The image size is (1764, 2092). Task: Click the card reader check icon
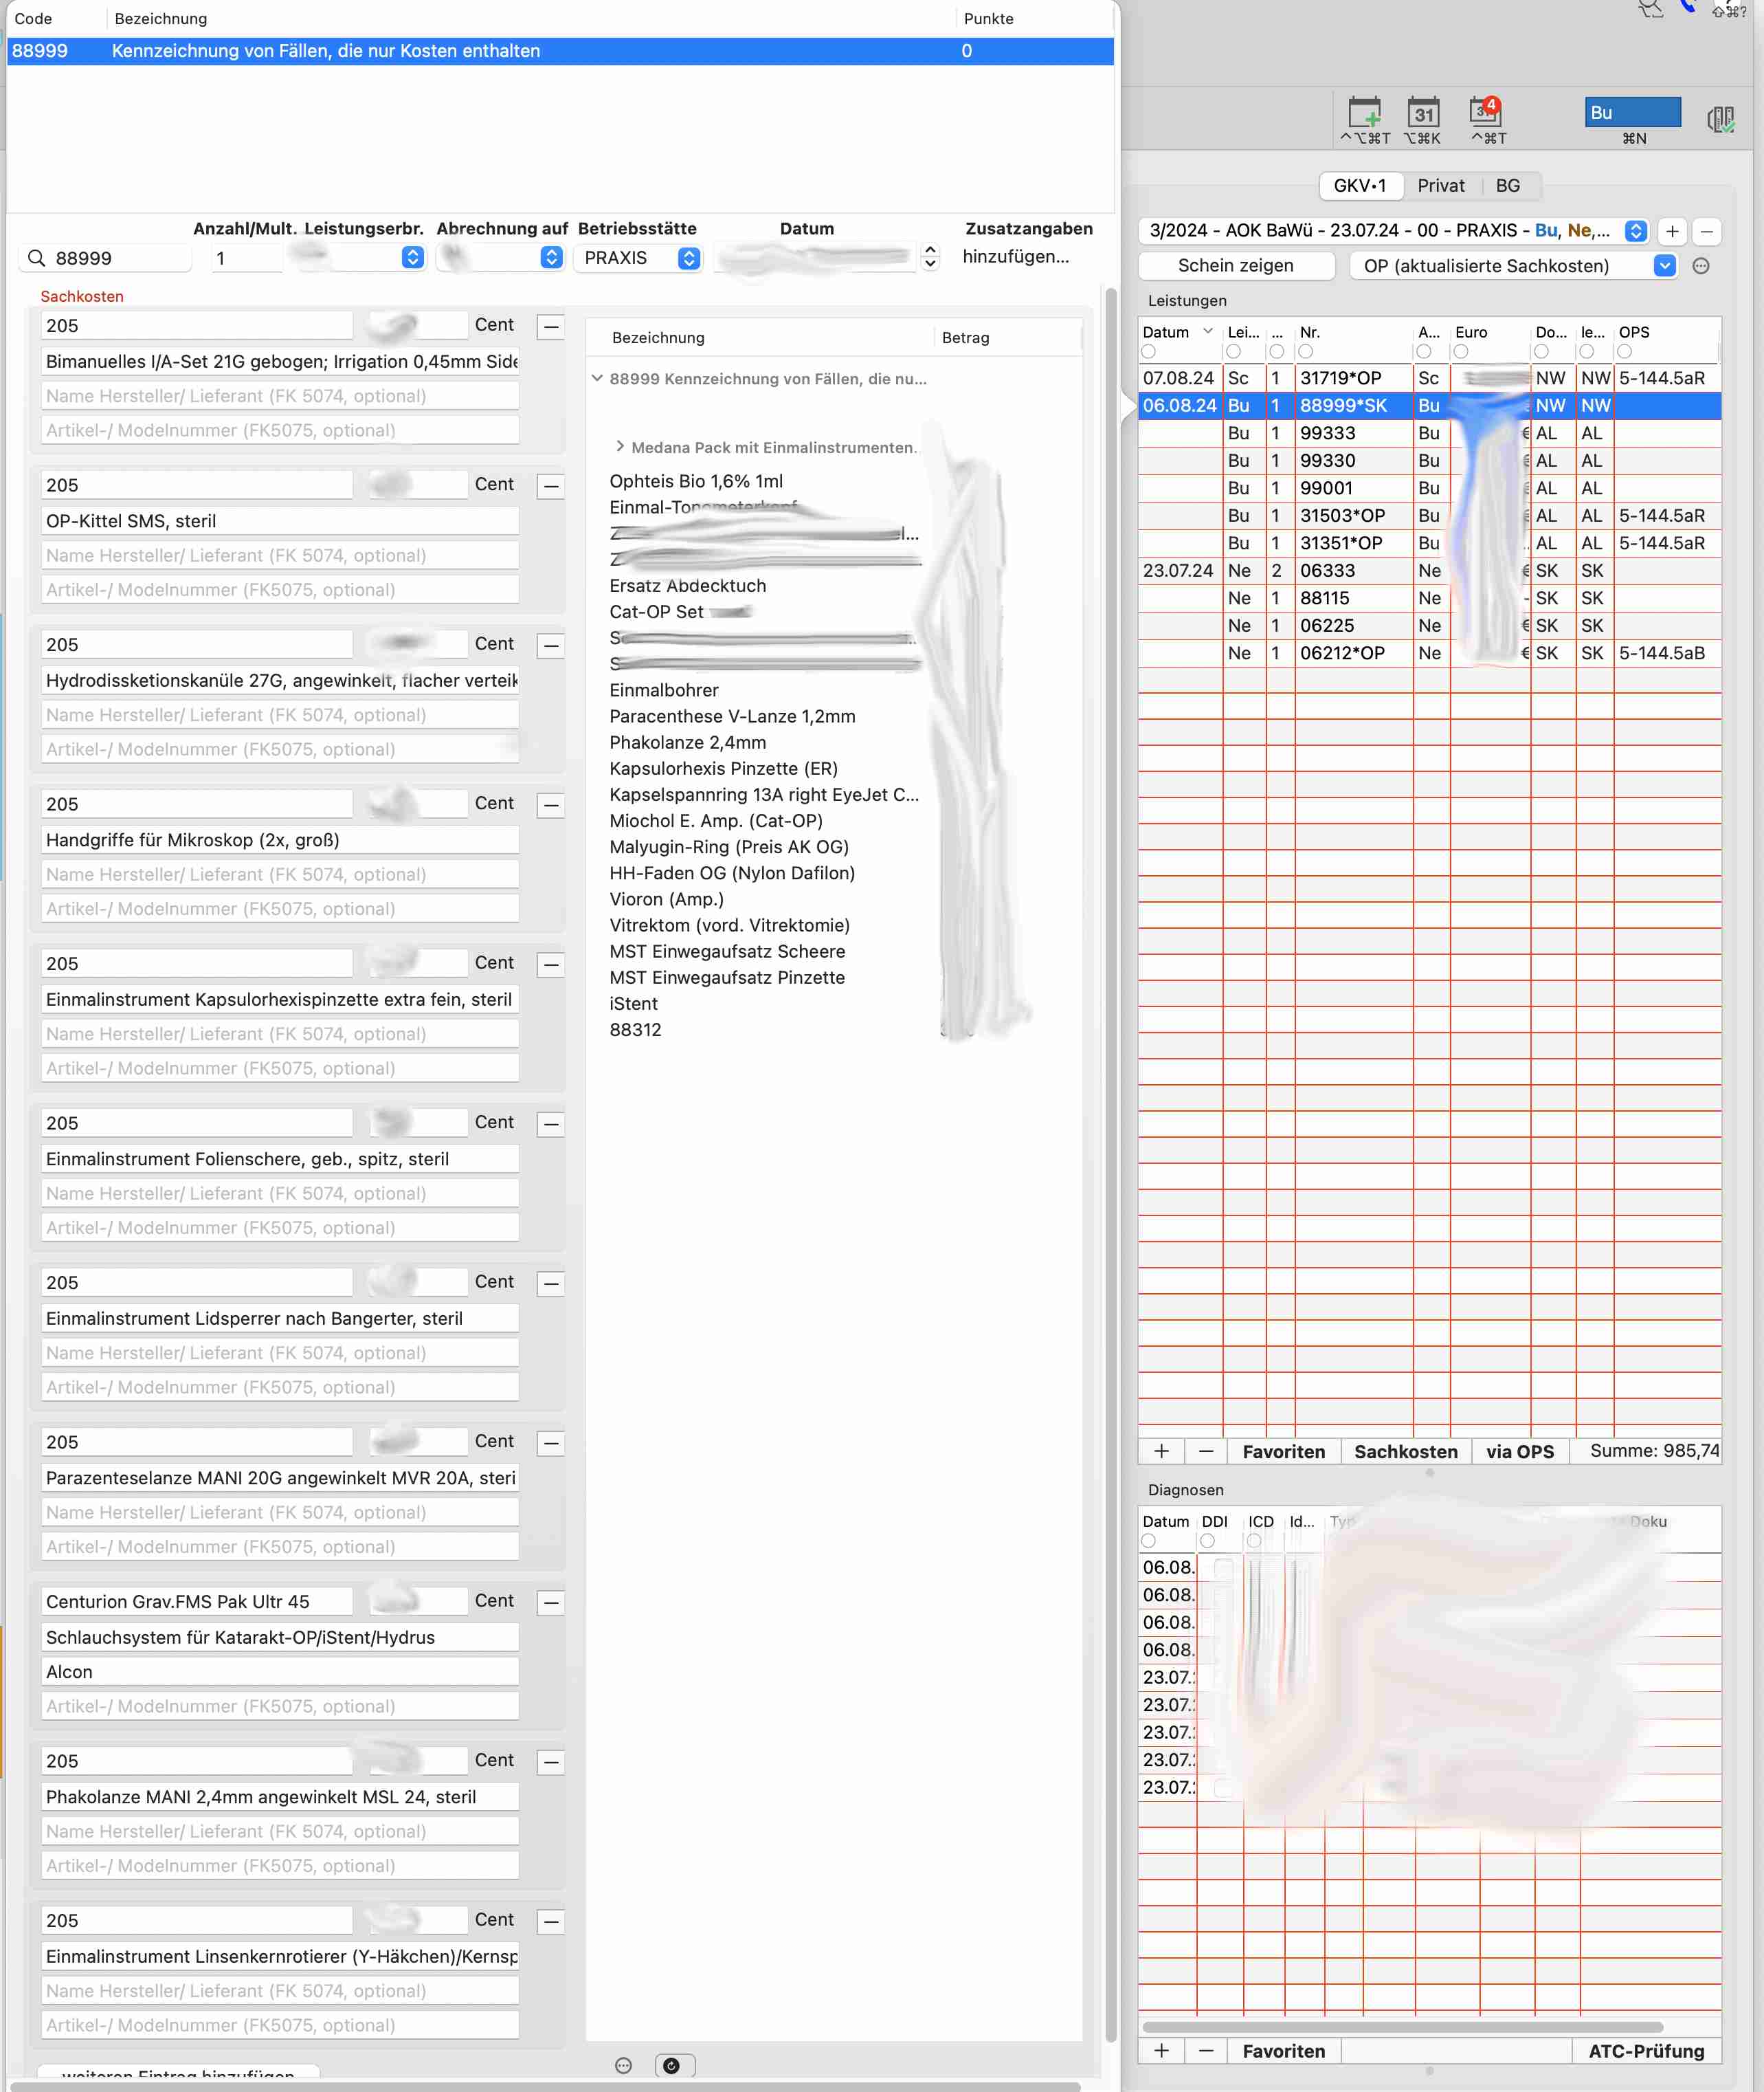pyautogui.click(x=1720, y=119)
